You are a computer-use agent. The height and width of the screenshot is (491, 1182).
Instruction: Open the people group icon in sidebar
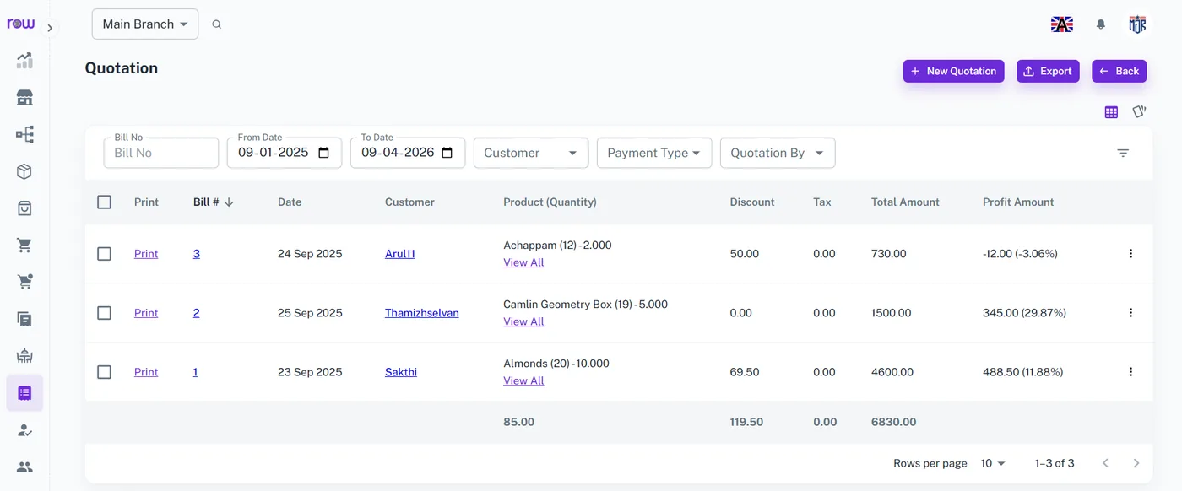pyautogui.click(x=24, y=467)
